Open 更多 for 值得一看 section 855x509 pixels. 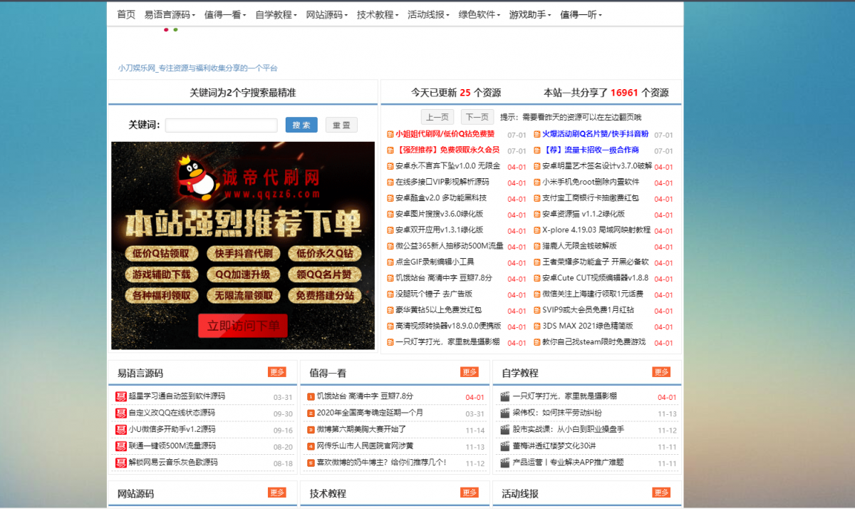pyautogui.click(x=470, y=372)
